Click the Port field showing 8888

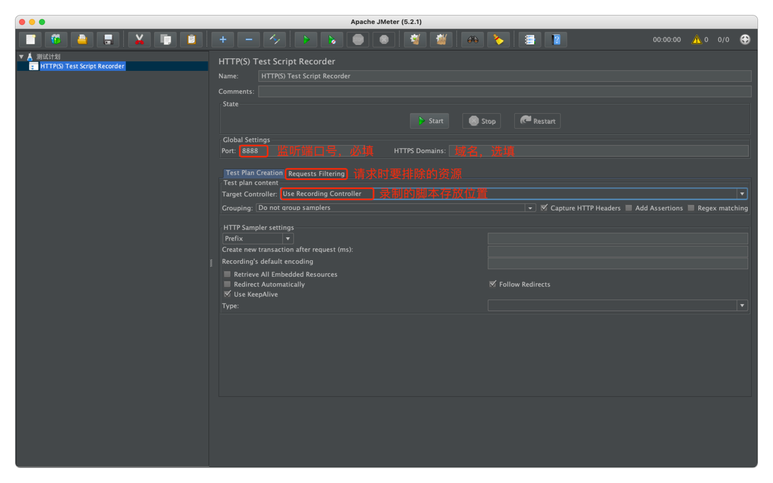[x=253, y=151]
